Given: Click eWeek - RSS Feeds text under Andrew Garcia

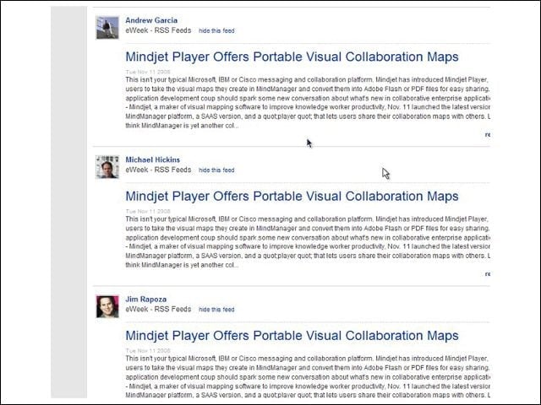Looking at the screenshot, I should click(x=158, y=30).
